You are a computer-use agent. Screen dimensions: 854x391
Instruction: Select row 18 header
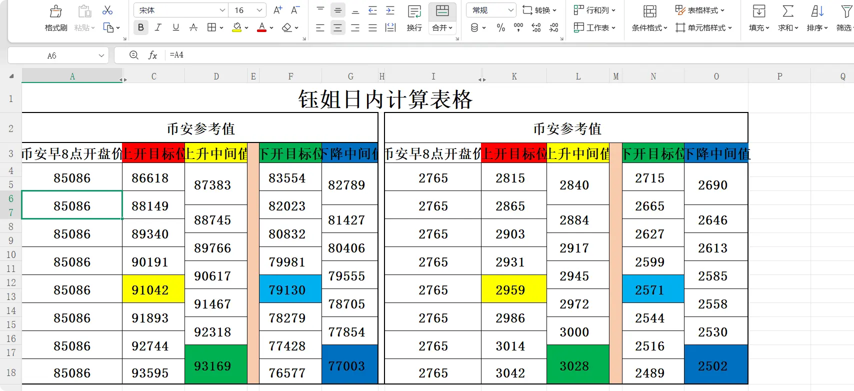pos(11,372)
